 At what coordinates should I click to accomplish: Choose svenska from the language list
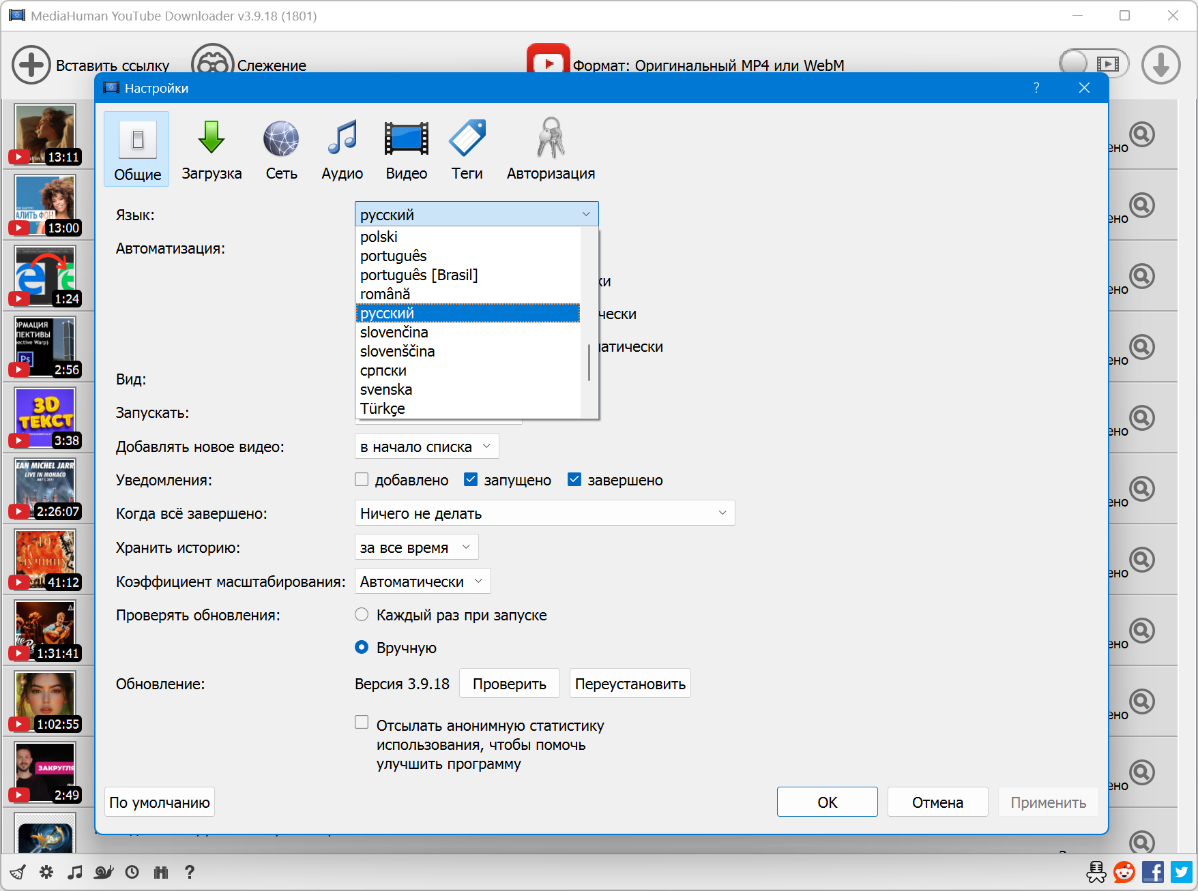(x=386, y=390)
